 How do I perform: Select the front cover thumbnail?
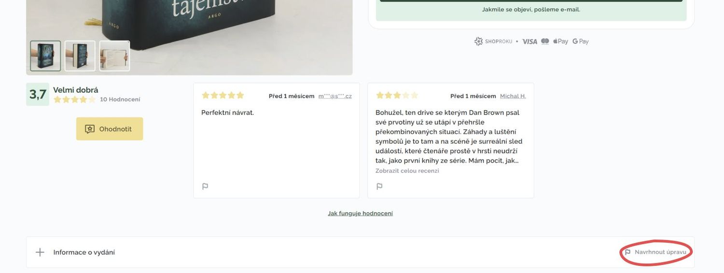click(x=45, y=56)
